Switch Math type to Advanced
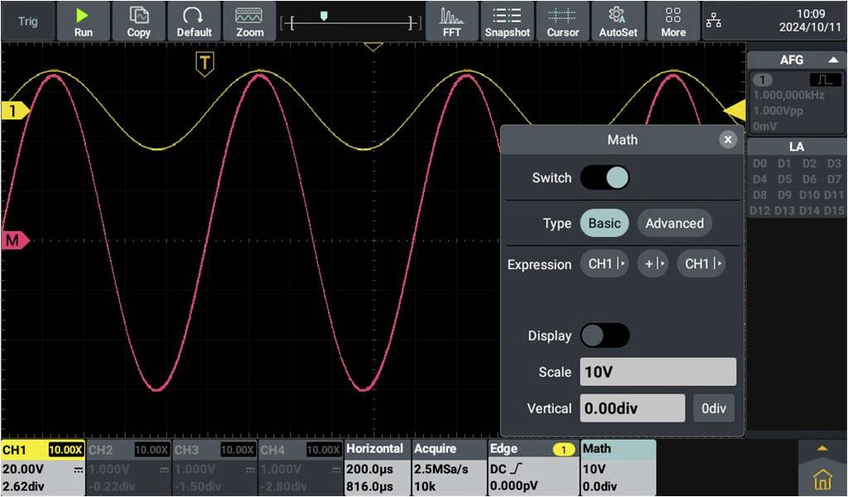 674,223
